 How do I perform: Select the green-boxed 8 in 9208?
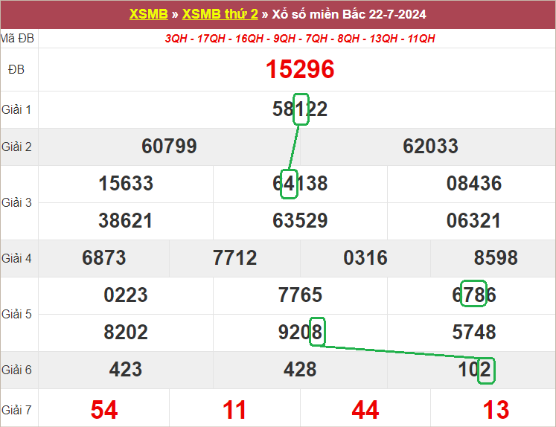point(317,333)
